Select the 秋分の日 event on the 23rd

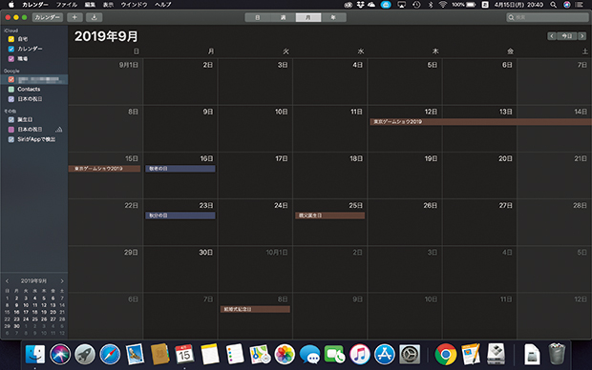(180, 216)
